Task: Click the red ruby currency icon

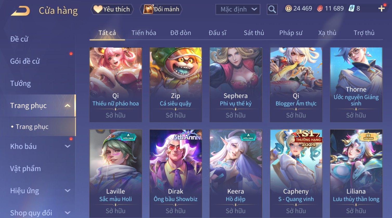Action: pyautogui.click(x=320, y=9)
